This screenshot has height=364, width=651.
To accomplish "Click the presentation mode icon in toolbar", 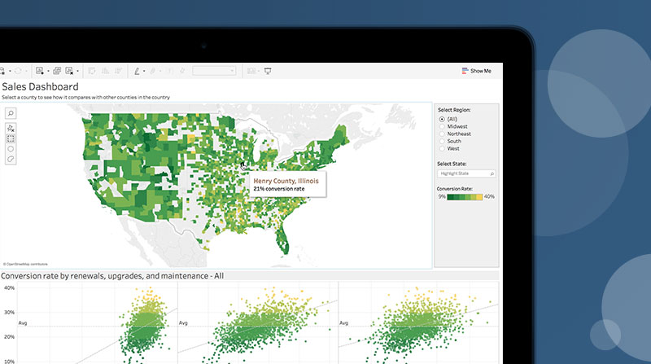I will point(269,71).
